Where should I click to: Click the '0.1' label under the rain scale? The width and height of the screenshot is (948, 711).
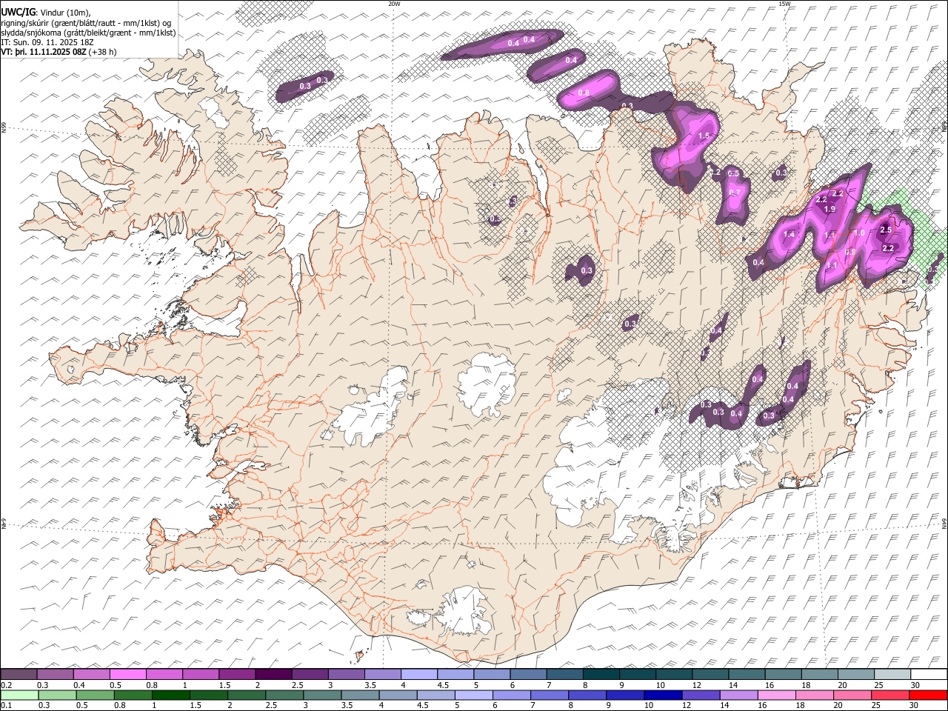[x=6, y=705]
